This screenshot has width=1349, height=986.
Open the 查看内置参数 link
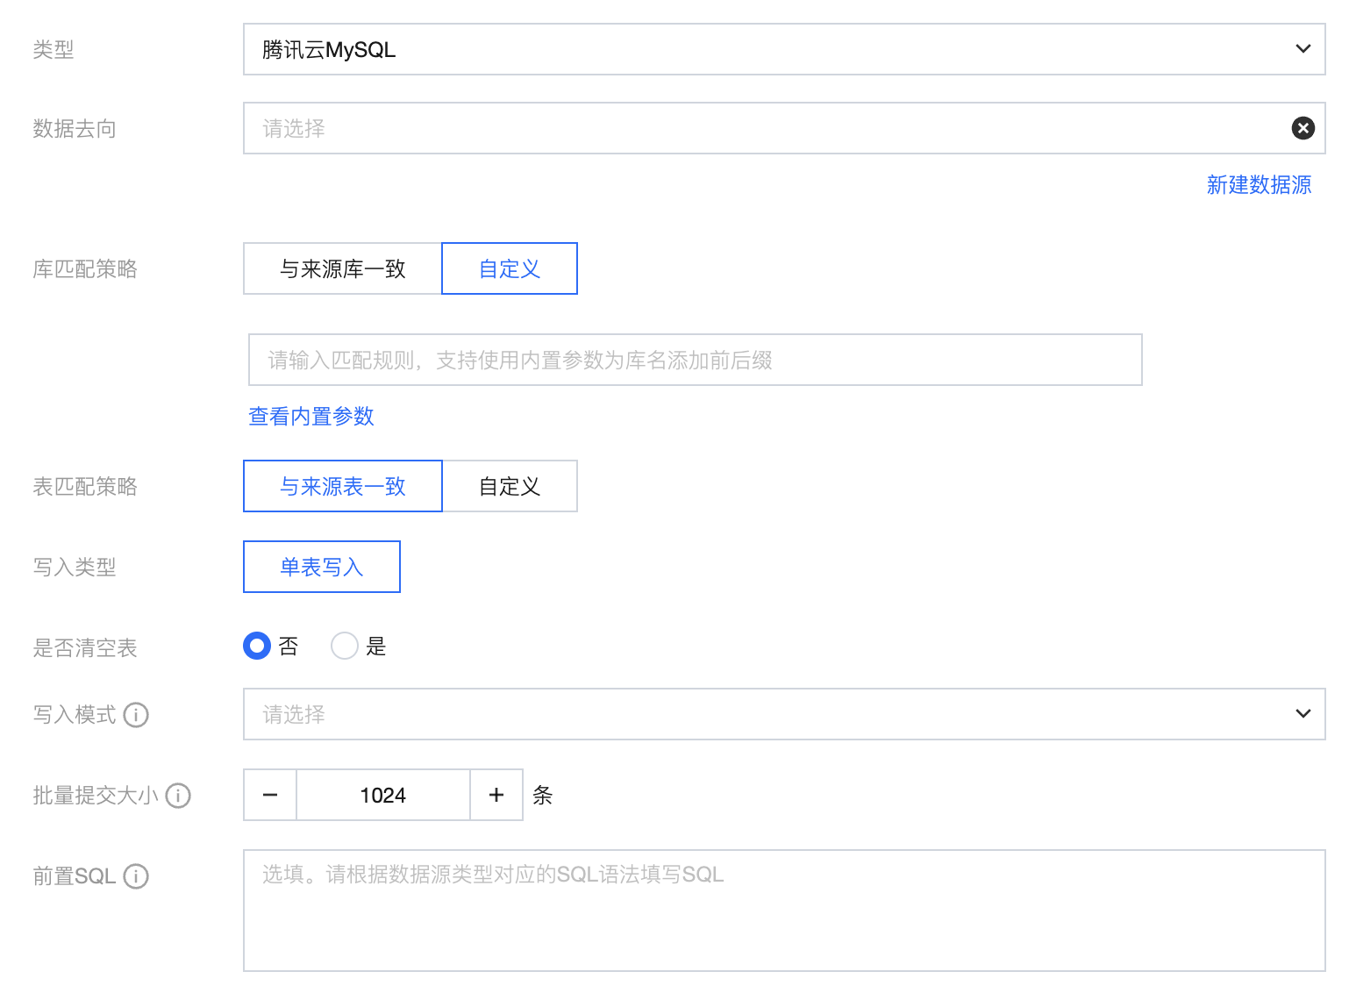click(x=311, y=416)
